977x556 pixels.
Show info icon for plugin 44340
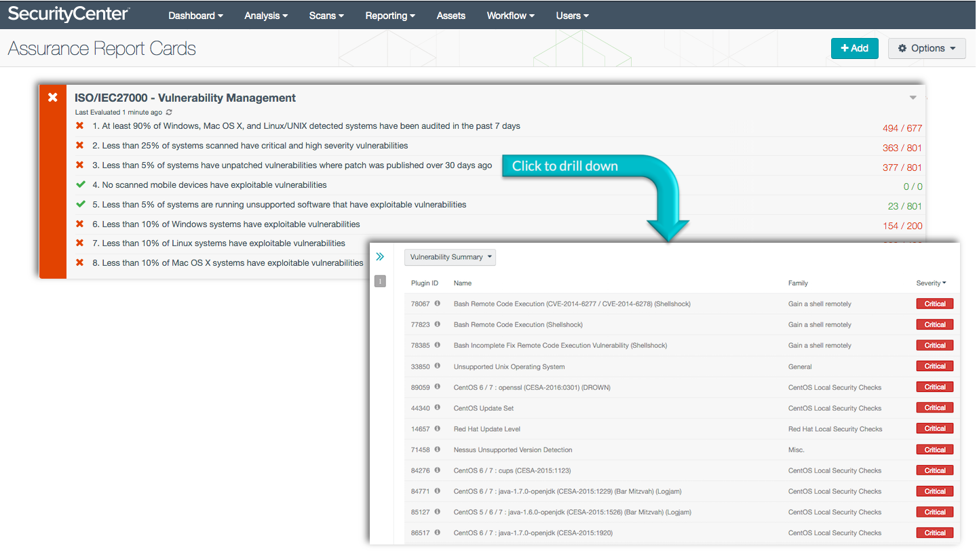pos(438,408)
